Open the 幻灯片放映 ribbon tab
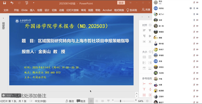This screenshot has width=202, height=104. coord(72,10)
